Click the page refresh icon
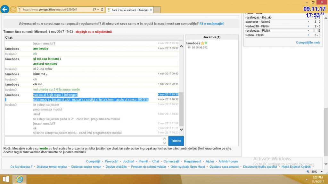Screen dimensions: 328x184 click(102, 10)
